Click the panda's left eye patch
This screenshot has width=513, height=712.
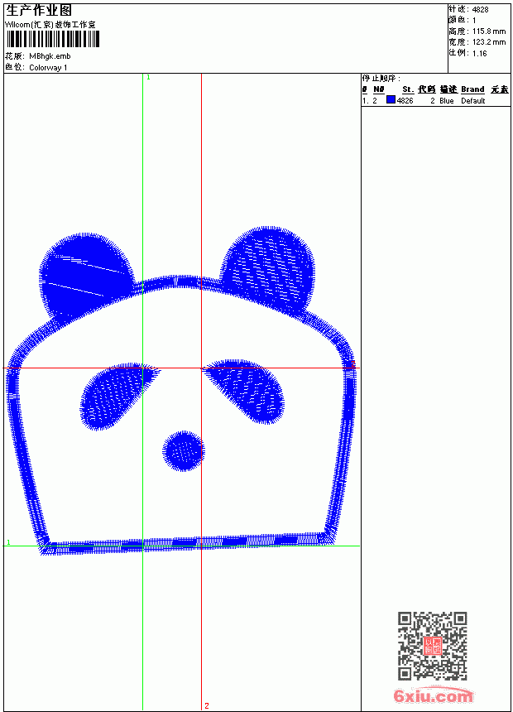click(x=118, y=395)
